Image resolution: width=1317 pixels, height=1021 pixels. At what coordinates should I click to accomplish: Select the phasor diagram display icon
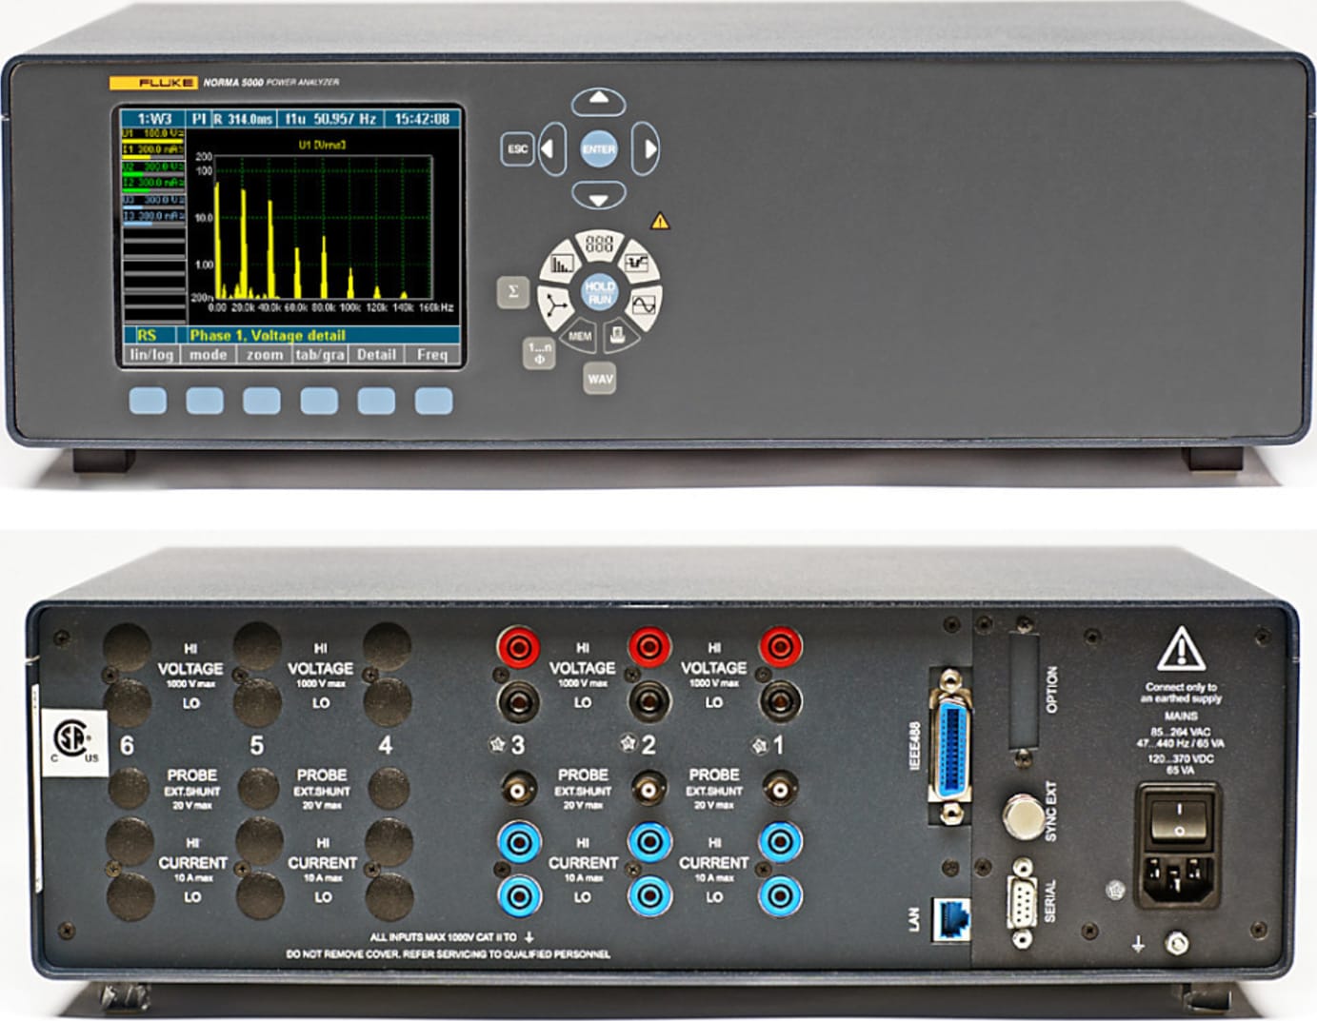(557, 304)
